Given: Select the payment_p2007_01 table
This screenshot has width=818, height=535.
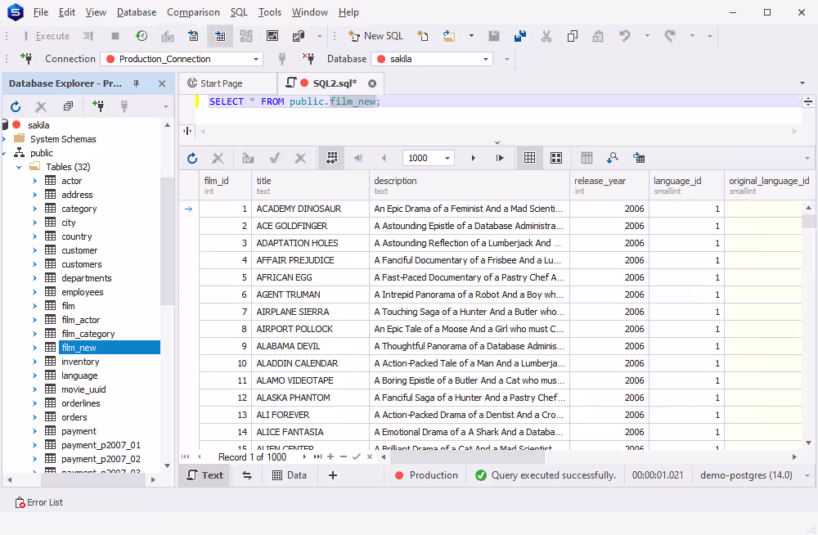Looking at the screenshot, I should [101, 445].
